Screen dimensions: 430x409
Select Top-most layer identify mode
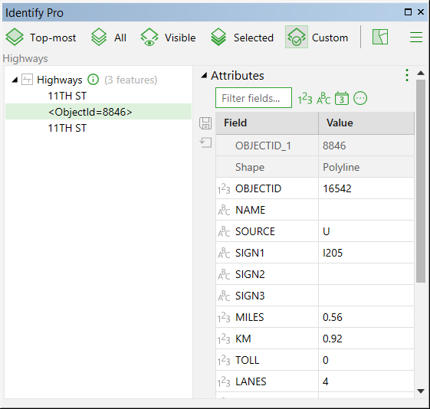pos(41,38)
